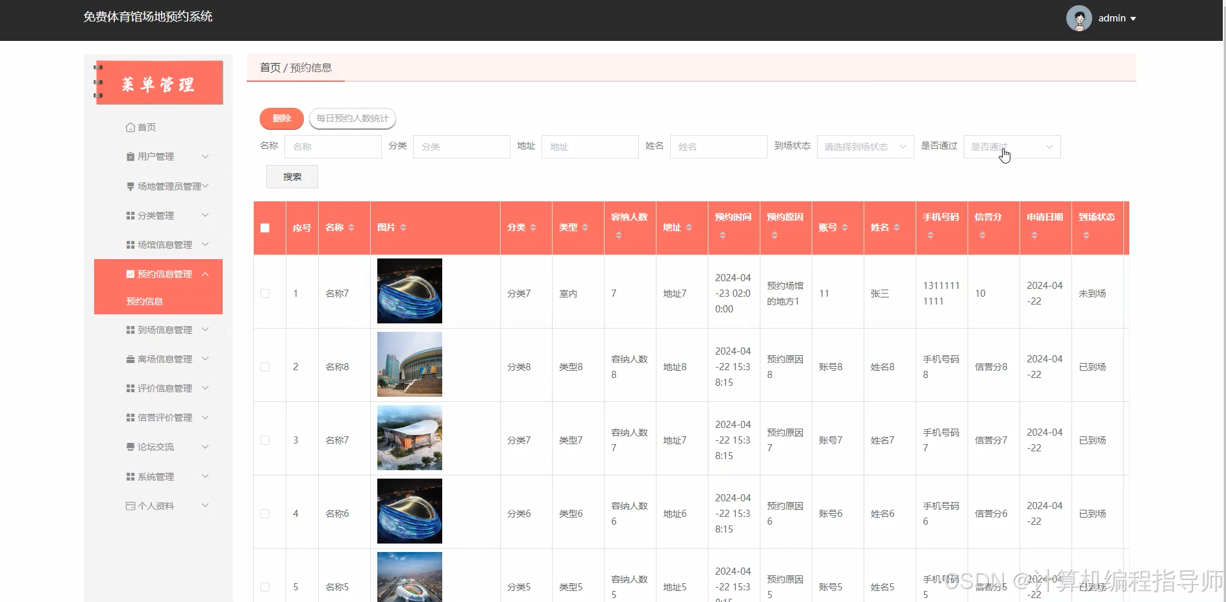
Task: Click the 到场信息管理 grid icon
Action: pyautogui.click(x=131, y=330)
